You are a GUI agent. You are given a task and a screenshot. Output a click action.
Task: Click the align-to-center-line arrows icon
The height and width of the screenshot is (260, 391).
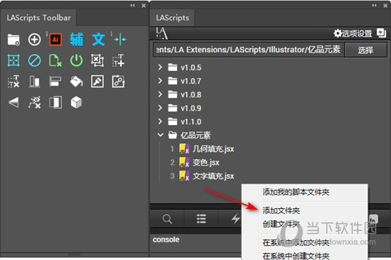tap(120, 39)
